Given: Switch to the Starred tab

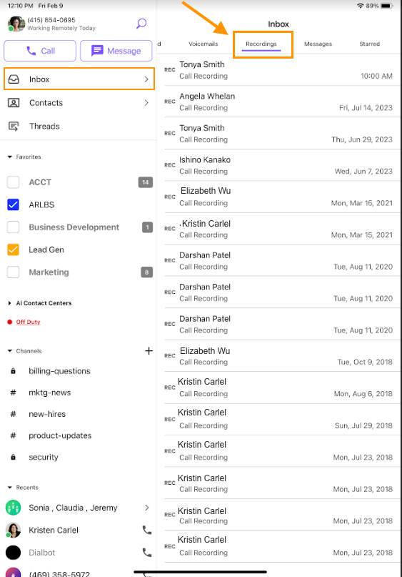Looking at the screenshot, I should tap(370, 44).
